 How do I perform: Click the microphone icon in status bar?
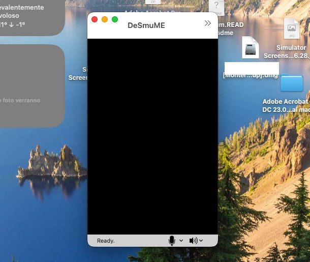[172, 241]
